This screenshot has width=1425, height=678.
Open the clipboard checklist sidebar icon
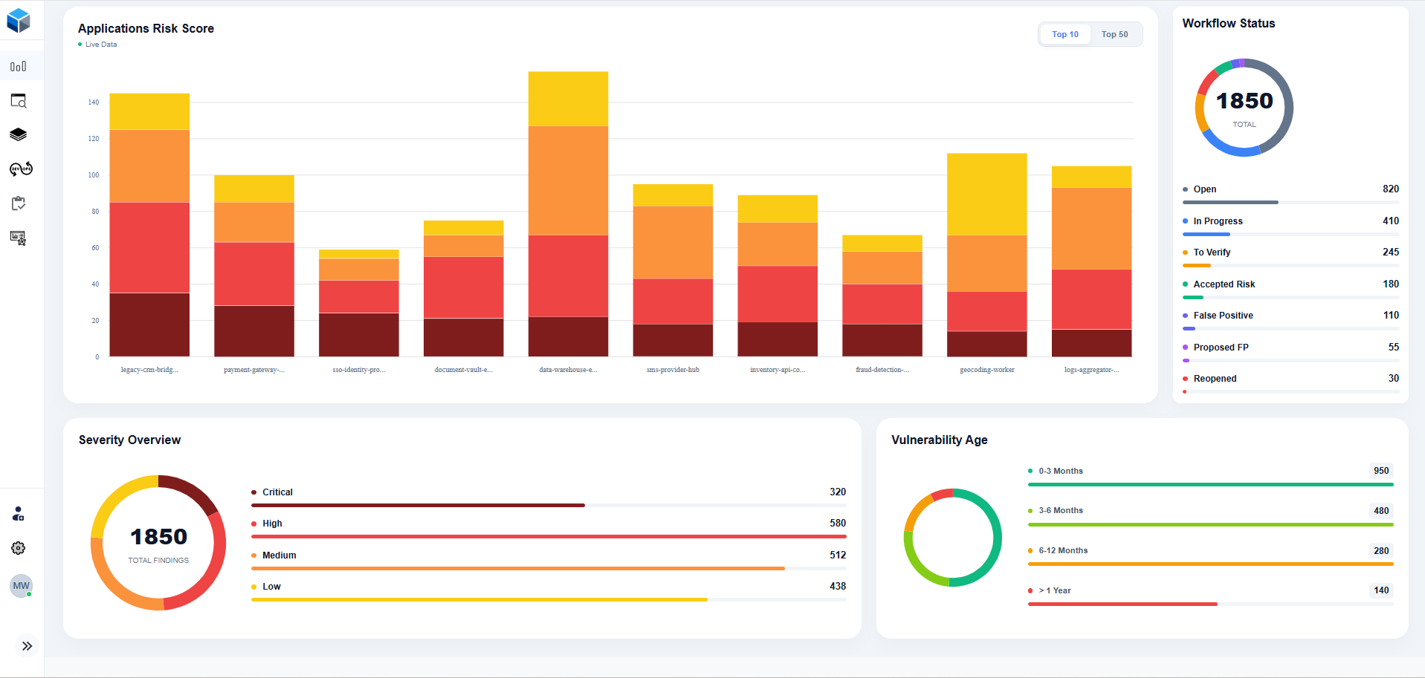[x=19, y=203]
